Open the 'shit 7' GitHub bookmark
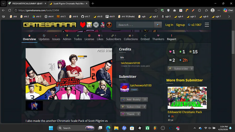This screenshot has width=235, height=132. [x=86, y=16]
